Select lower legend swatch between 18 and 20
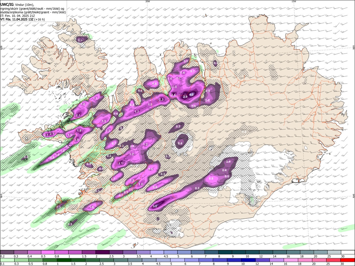 305,260
